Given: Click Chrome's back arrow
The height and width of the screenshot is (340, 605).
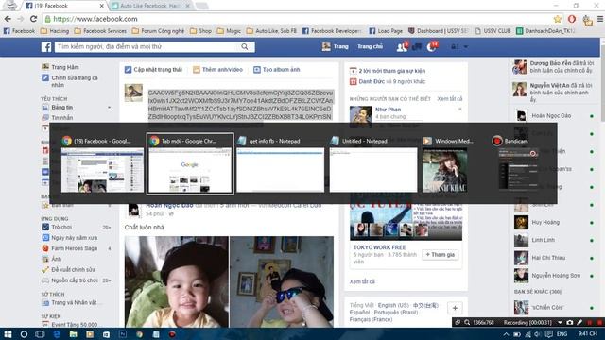Looking at the screenshot, I should coord(8,19).
